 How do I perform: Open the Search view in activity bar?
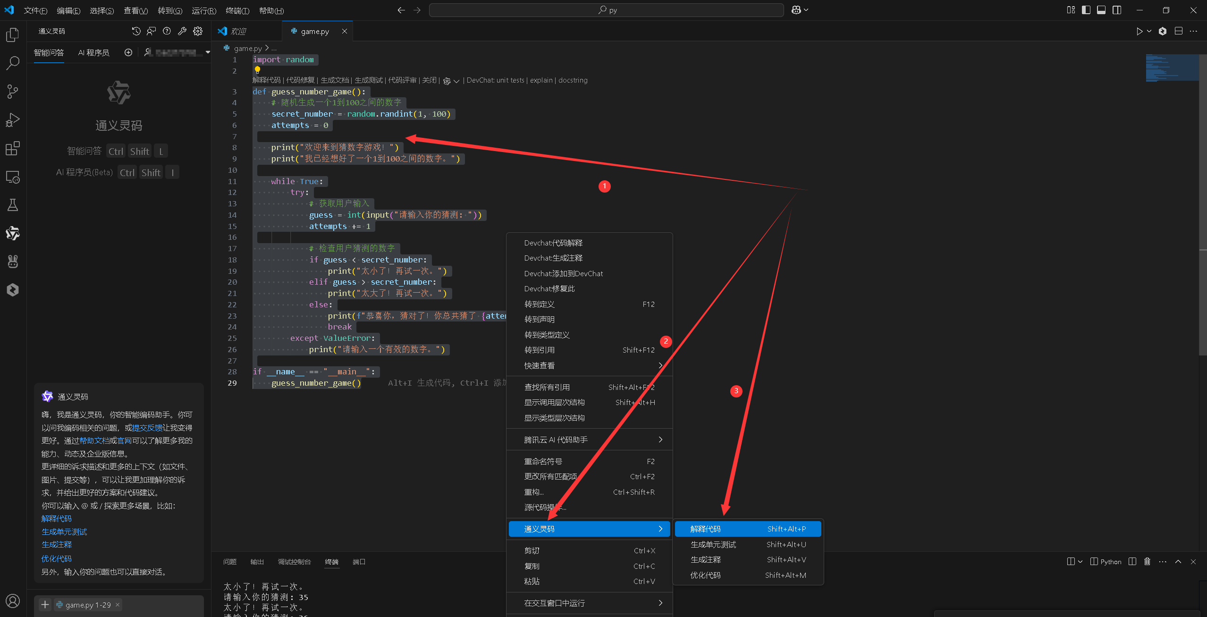click(x=13, y=63)
